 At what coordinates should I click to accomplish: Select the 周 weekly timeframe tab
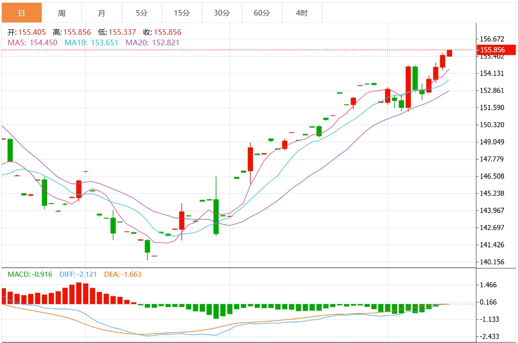[x=61, y=13]
